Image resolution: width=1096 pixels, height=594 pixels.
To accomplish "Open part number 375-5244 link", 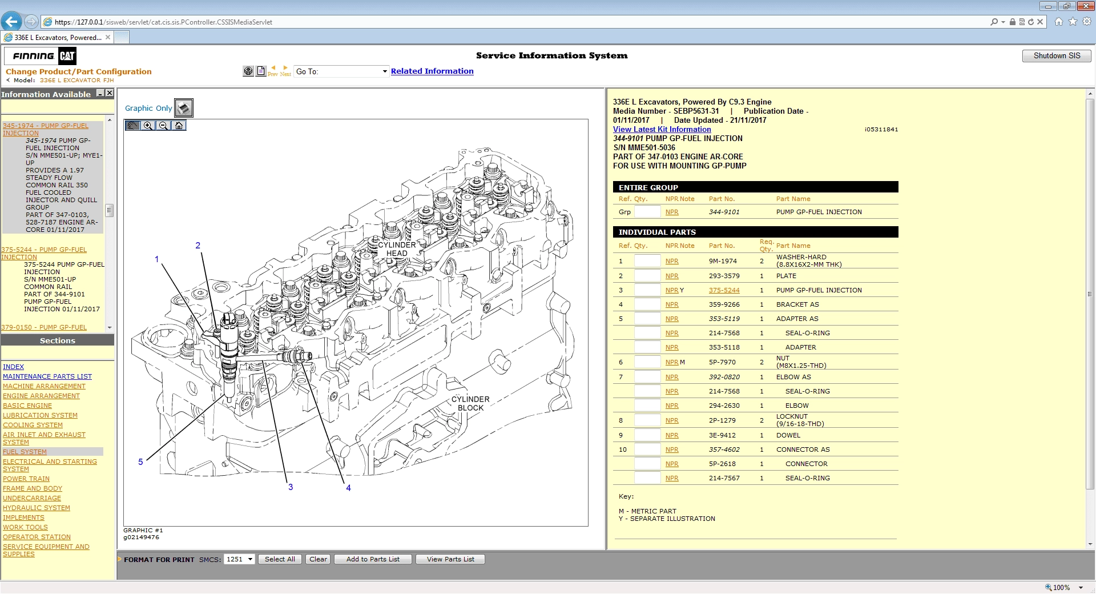I will [x=724, y=290].
